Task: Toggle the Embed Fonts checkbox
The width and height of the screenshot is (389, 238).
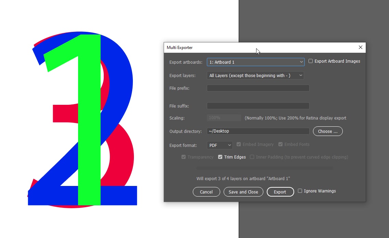Action: [x=280, y=145]
